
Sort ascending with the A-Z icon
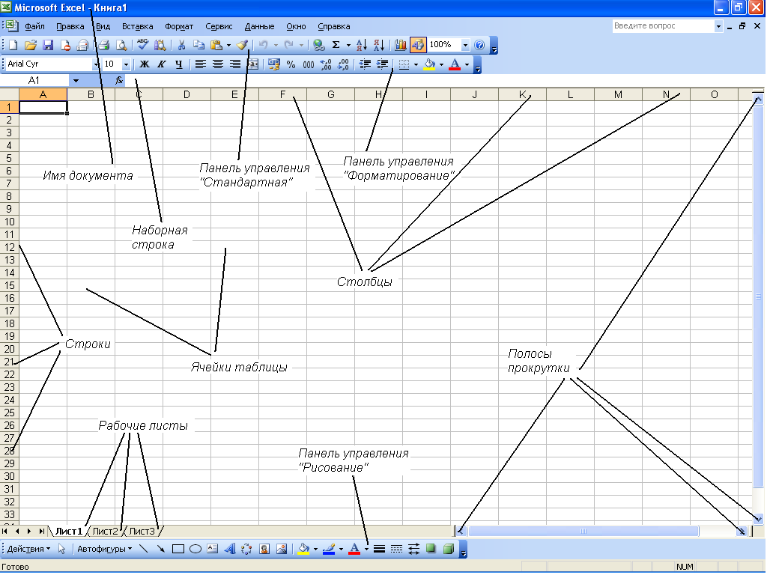(x=362, y=45)
